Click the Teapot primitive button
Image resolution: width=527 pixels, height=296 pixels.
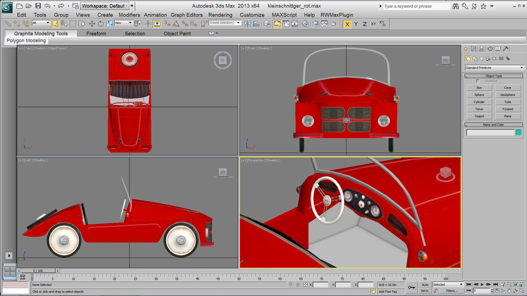[479, 116]
